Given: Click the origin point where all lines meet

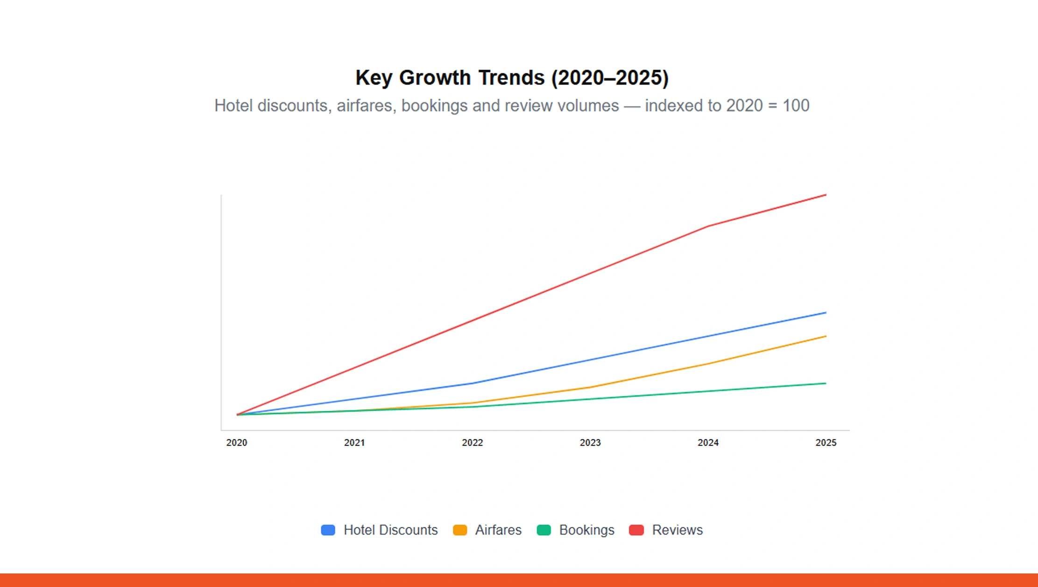Looking at the screenshot, I should click(237, 414).
